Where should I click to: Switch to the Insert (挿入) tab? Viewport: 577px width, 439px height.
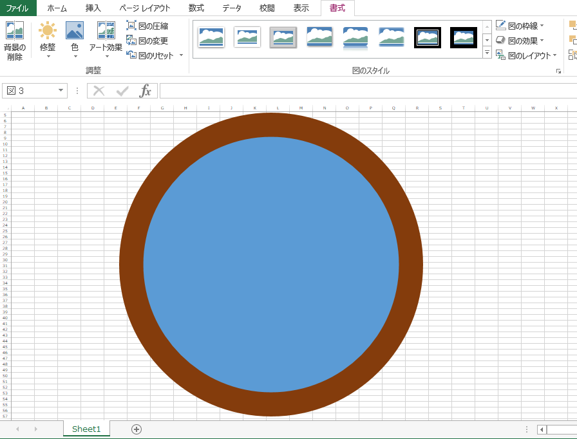[93, 8]
